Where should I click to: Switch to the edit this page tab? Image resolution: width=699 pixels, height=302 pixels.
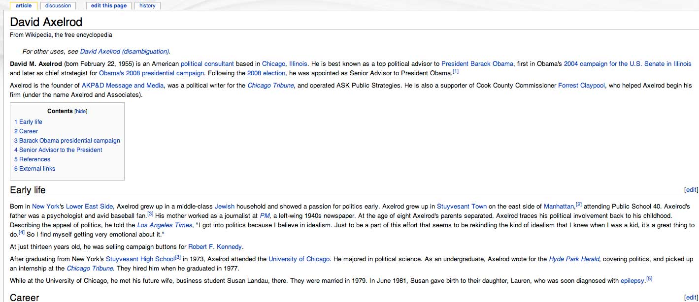tap(108, 6)
